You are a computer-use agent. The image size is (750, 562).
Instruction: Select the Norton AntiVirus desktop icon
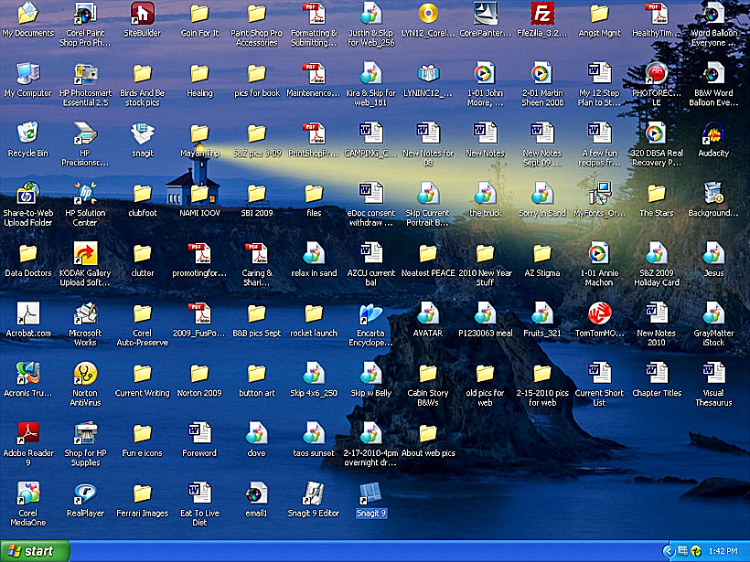tap(85, 374)
